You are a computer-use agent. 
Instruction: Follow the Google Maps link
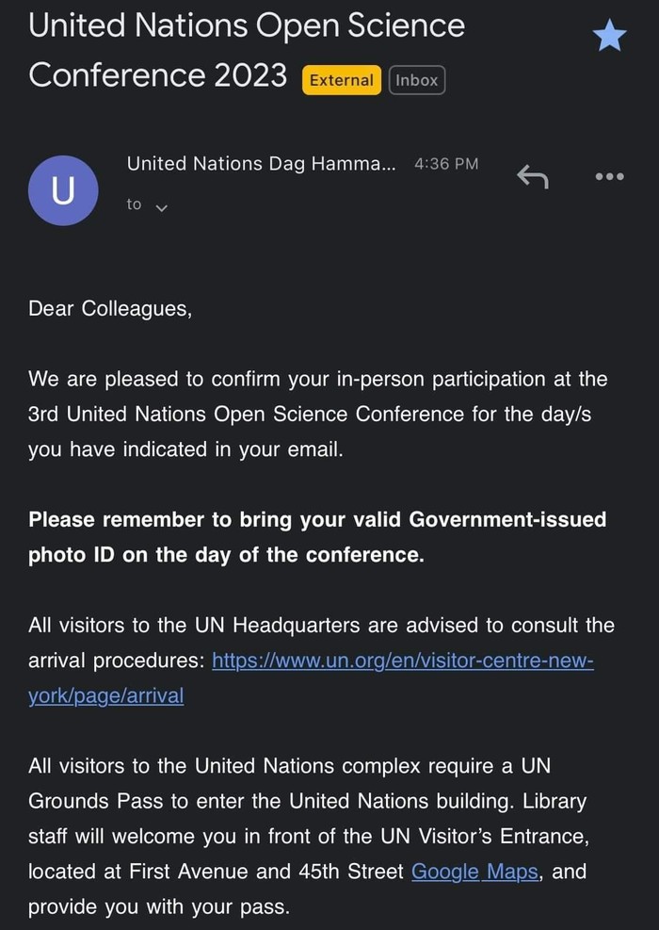(474, 872)
